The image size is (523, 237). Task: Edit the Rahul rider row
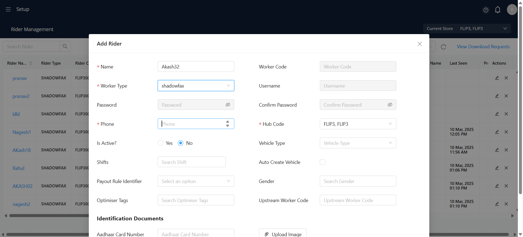pyautogui.click(x=497, y=168)
